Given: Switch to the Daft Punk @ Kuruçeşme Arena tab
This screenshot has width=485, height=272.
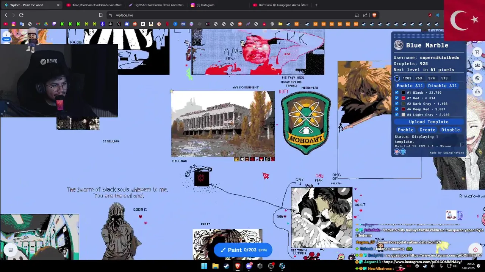Looking at the screenshot, I should click(x=280, y=5).
